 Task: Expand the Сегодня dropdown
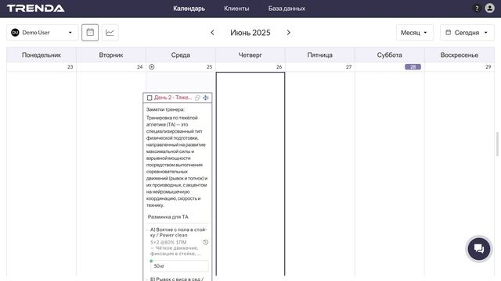pos(467,33)
